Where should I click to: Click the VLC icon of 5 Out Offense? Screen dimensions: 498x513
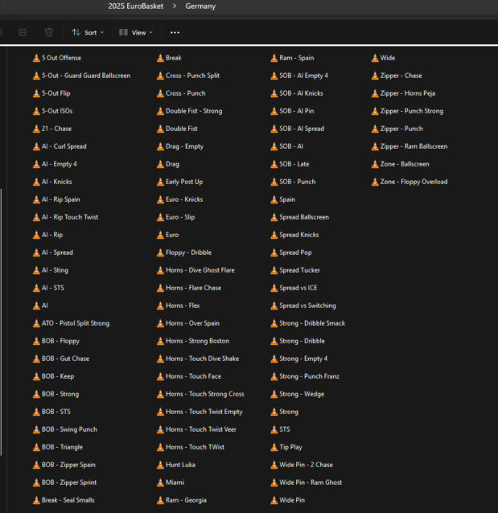tap(36, 58)
